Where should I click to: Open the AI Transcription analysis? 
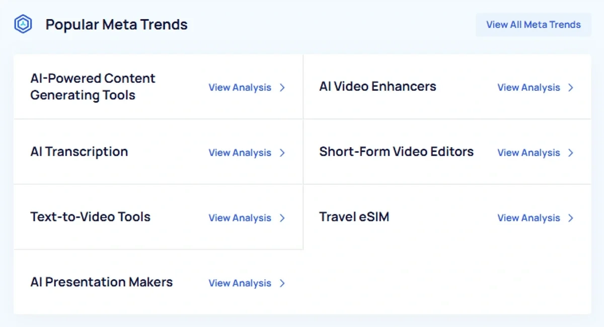click(240, 153)
